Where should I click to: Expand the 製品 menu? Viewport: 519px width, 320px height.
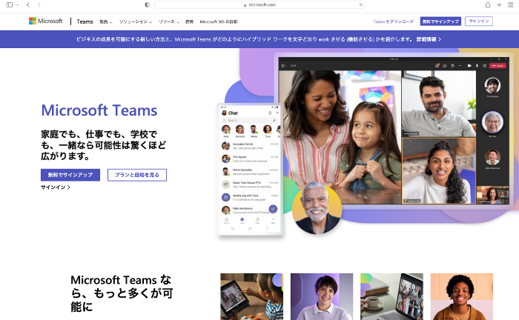pyautogui.click(x=106, y=21)
